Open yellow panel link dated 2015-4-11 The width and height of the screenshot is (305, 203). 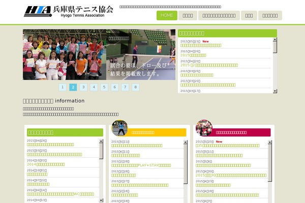pyautogui.click(x=126, y=156)
